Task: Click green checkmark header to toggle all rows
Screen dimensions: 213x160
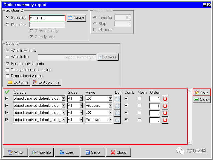Action: [7, 92]
